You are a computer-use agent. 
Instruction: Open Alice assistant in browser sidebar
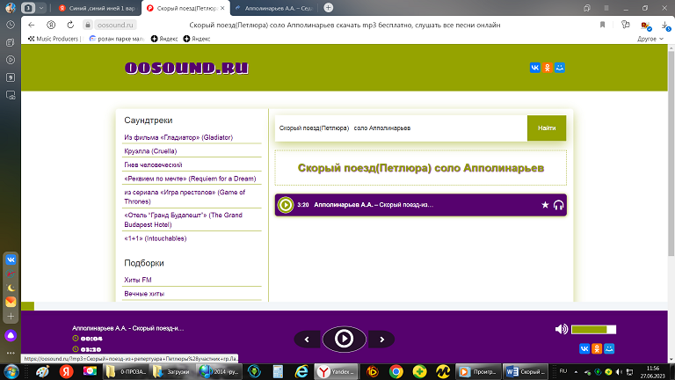tap(11, 335)
